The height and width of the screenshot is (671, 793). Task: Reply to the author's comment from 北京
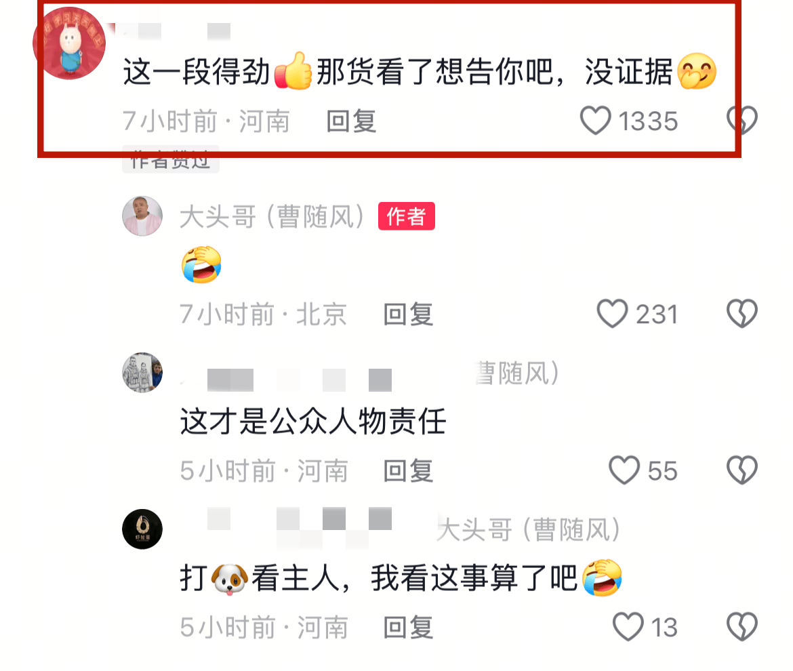[x=408, y=314]
